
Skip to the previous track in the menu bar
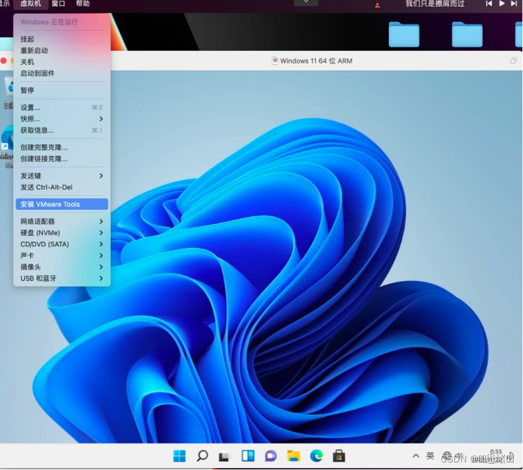pyautogui.click(x=489, y=4)
